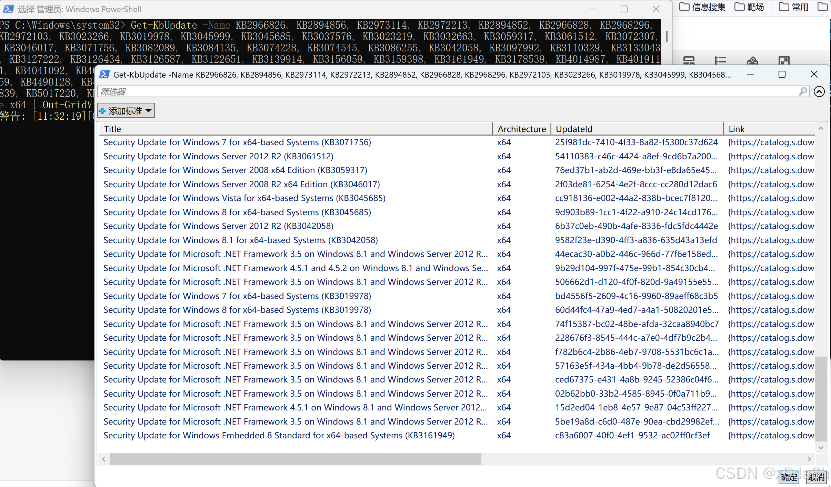Maximize the Get-KbUpdate grid window
Viewport: 831px width, 487px height.
point(782,74)
